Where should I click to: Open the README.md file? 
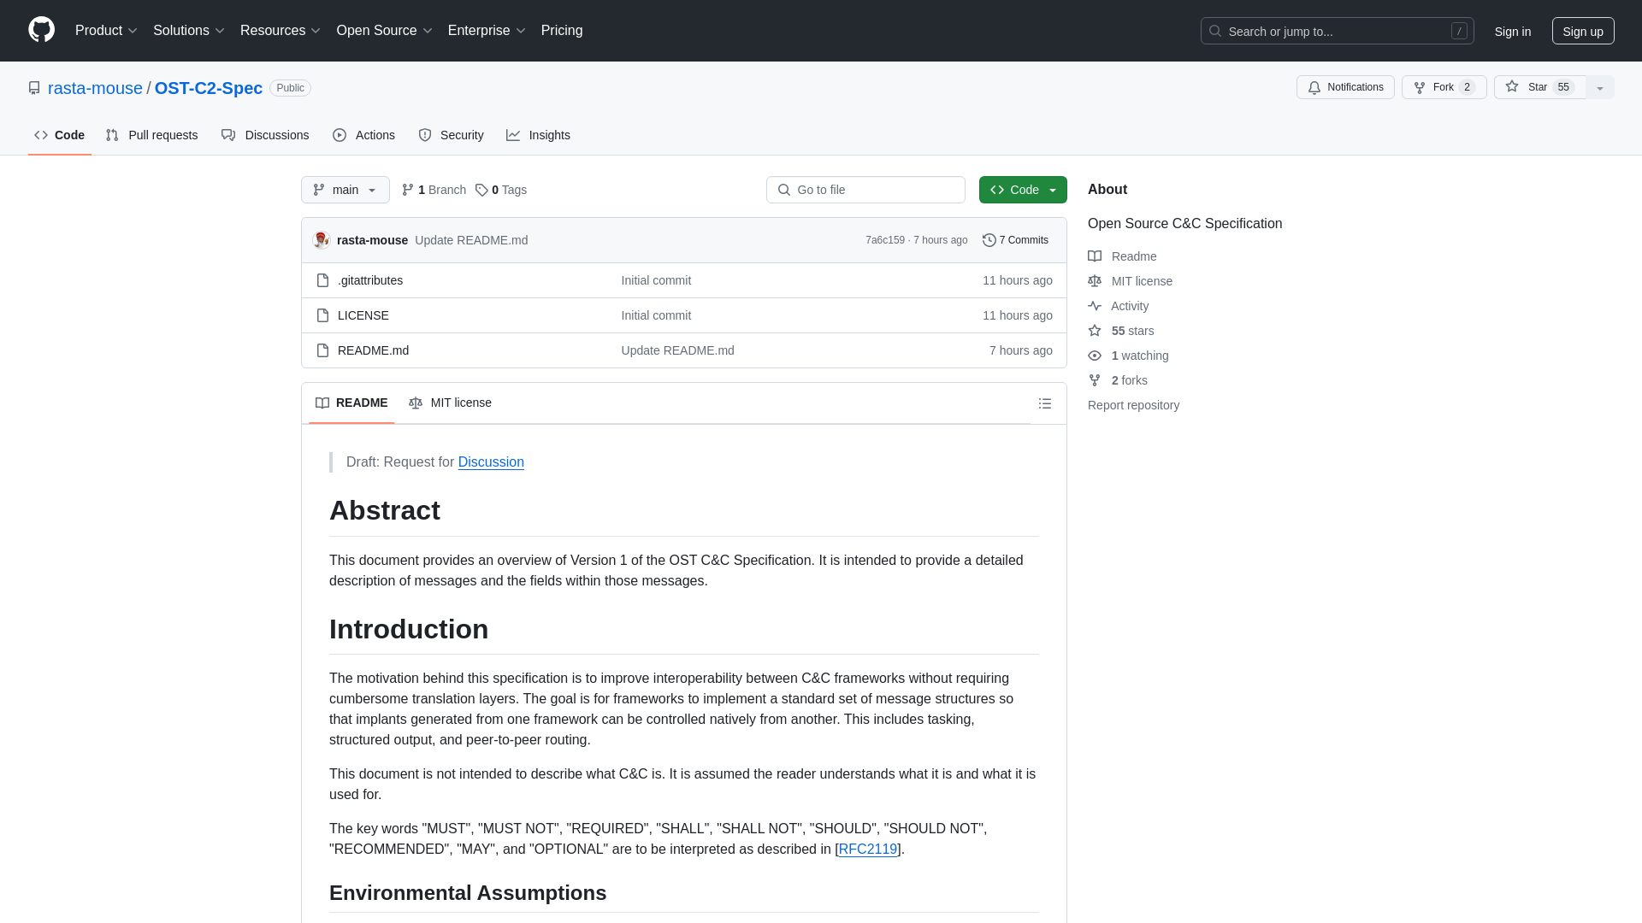[x=373, y=350]
